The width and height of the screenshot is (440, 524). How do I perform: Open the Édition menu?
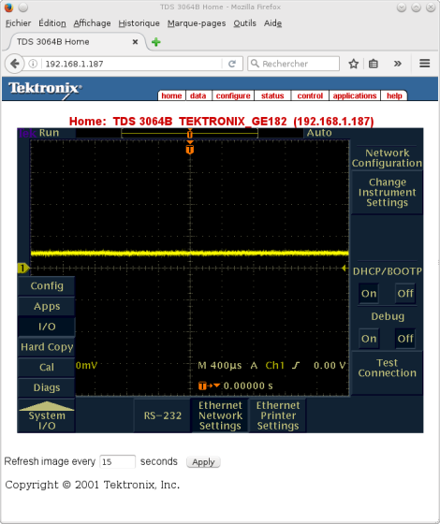[x=52, y=23]
